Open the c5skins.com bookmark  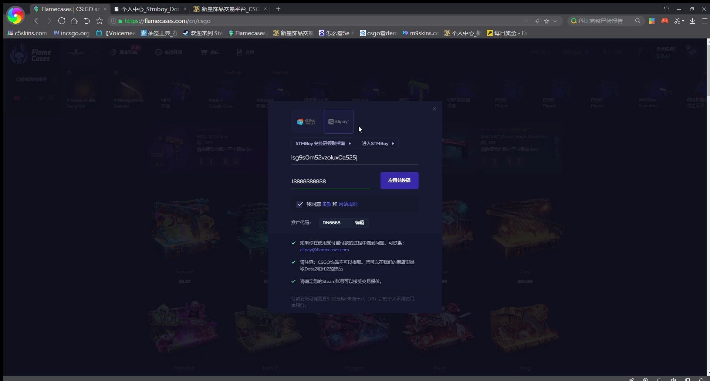click(28, 33)
